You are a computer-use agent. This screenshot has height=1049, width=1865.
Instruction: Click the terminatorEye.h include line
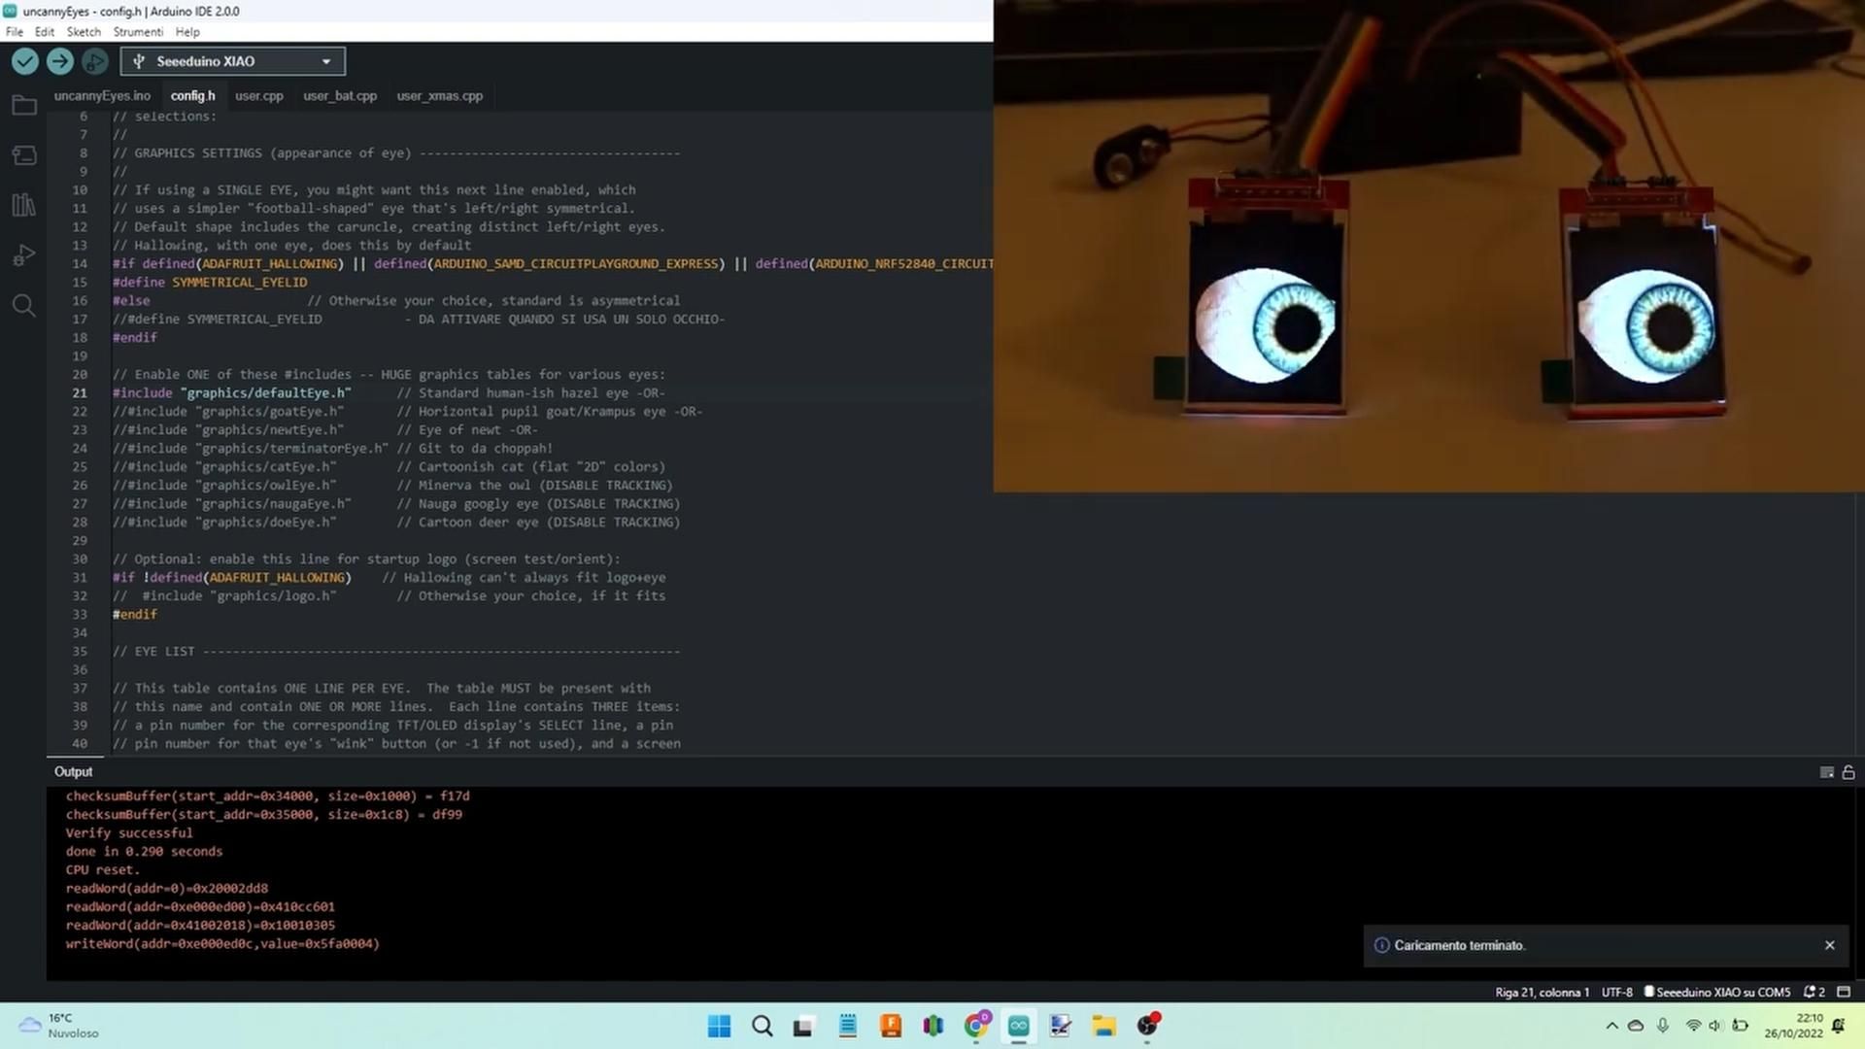coord(332,448)
